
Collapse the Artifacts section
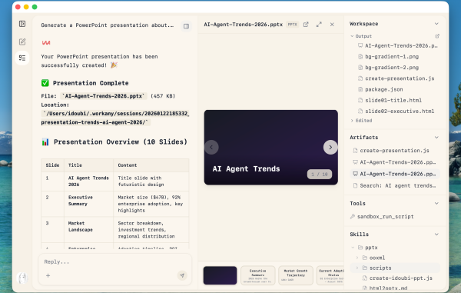pos(436,138)
